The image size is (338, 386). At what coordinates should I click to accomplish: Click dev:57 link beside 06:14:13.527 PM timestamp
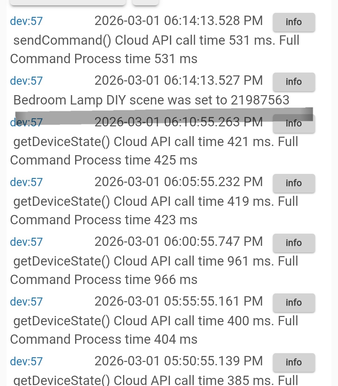tap(26, 81)
